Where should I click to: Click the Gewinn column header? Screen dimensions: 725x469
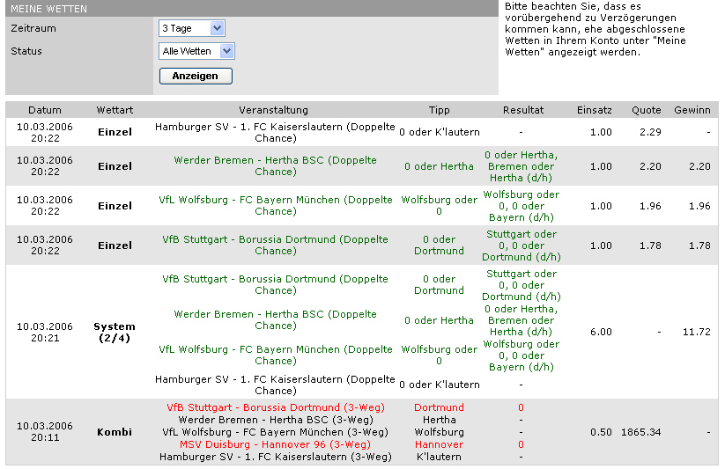pos(692,110)
